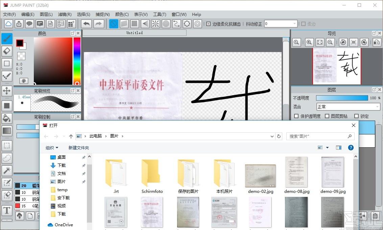The width and height of the screenshot is (383, 230).
Task: Expand the 此电脑 breadcrumb chevron
Action: (106, 136)
